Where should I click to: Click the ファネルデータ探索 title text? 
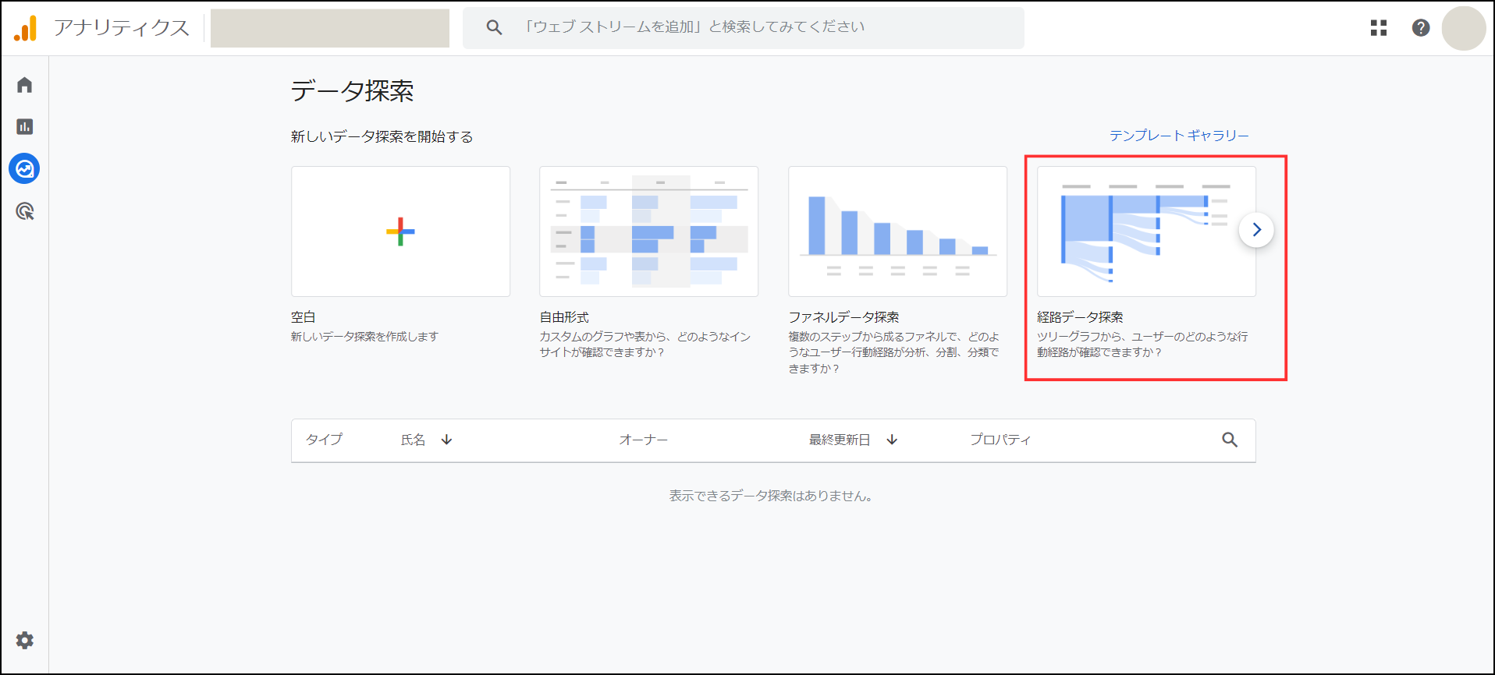(843, 317)
